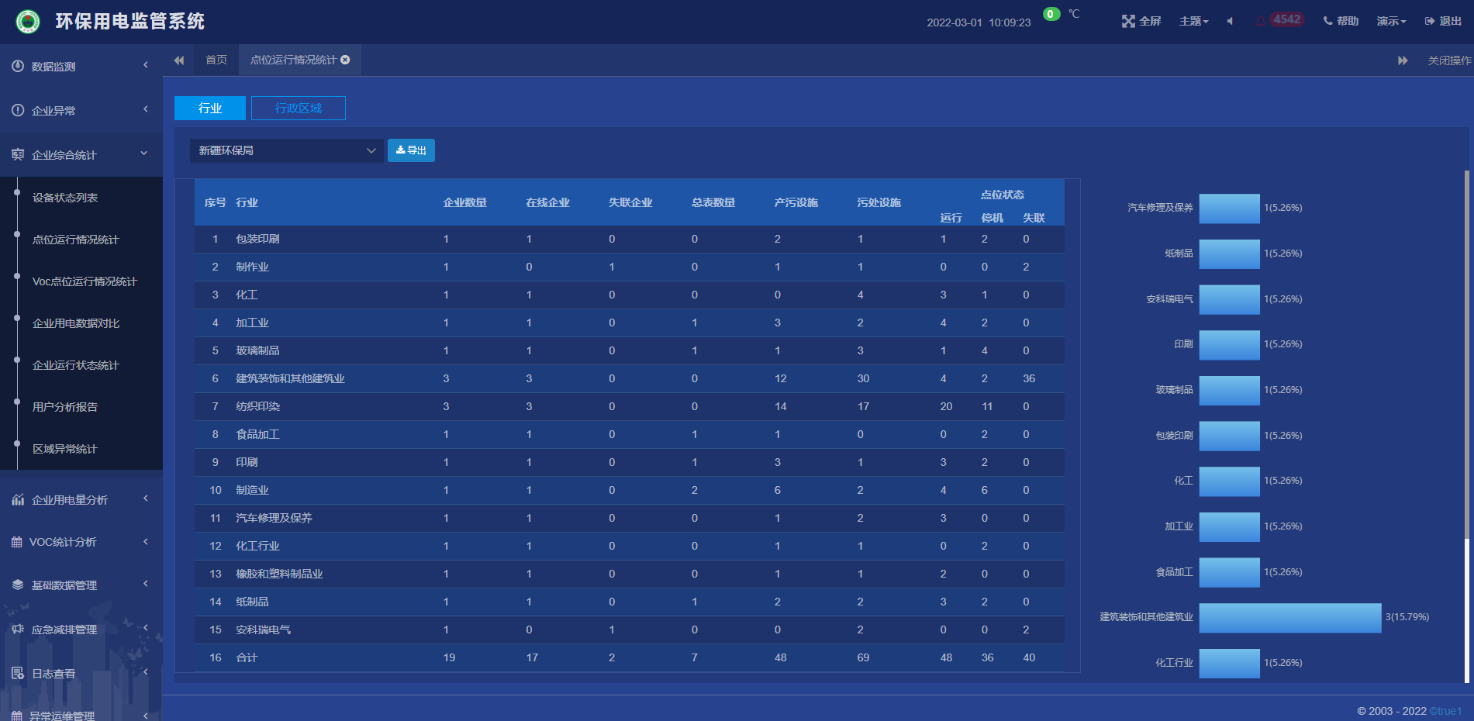Click the exit (退出) logout icon
1474x721 pixels.
point(1429,21)
